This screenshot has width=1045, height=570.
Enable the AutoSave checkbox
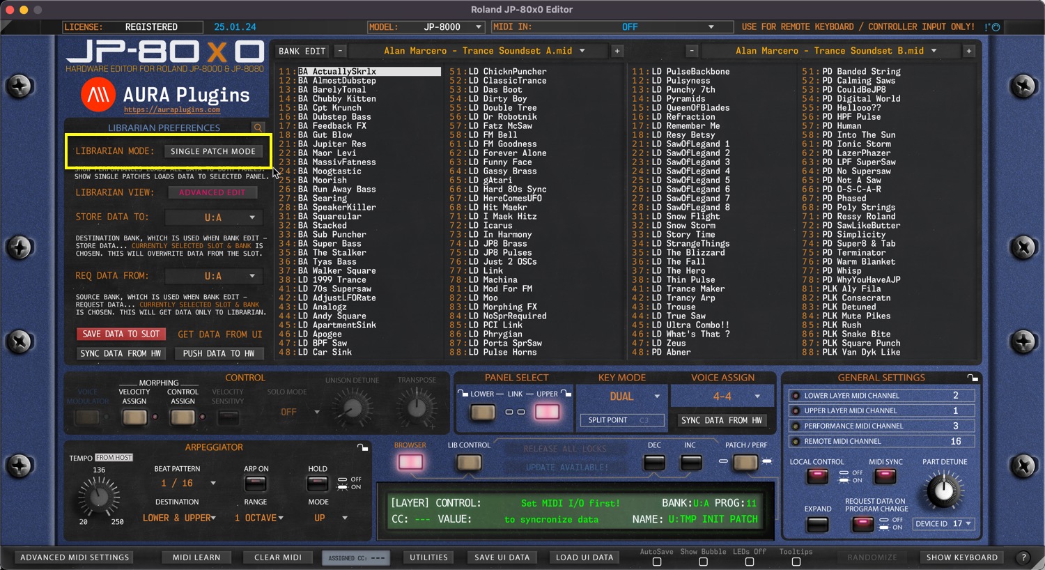tap(656, 560)
